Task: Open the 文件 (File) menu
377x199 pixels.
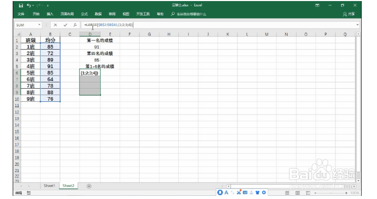Action: click(21, 14)
